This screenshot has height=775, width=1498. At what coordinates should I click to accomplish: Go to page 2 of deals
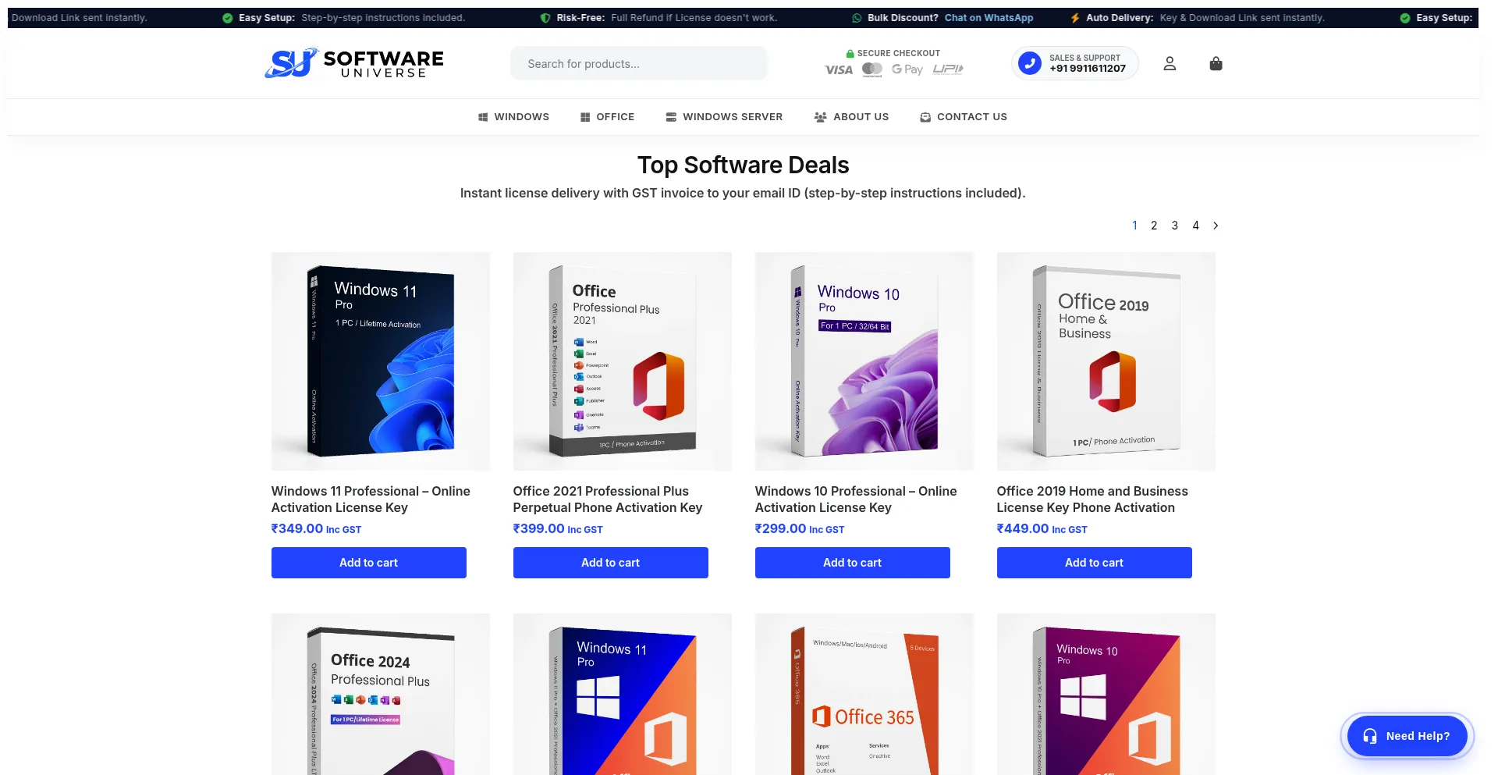(x=1154, y=226)
